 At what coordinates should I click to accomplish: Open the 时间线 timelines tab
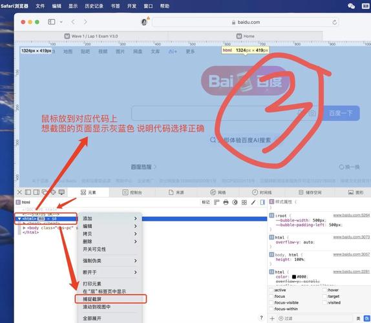tap(262, 193)
